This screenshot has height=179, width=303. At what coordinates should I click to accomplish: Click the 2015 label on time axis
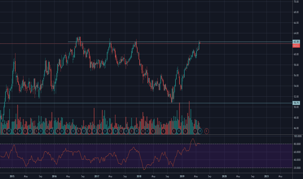tap(12, 176)
